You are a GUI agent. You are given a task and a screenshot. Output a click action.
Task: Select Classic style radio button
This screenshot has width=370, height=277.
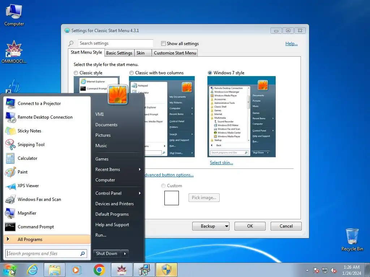pos(76,73)
